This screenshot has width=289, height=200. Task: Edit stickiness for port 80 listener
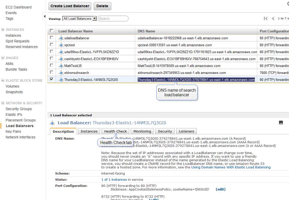pyautogui.click(x=221, y=189)
